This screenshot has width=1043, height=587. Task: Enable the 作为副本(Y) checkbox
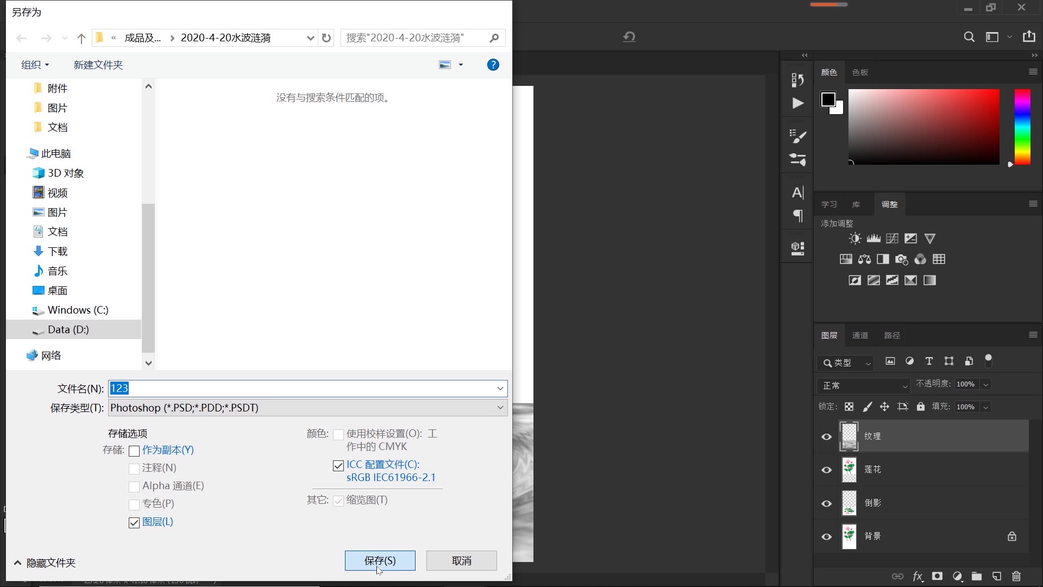tap(134, 451)
